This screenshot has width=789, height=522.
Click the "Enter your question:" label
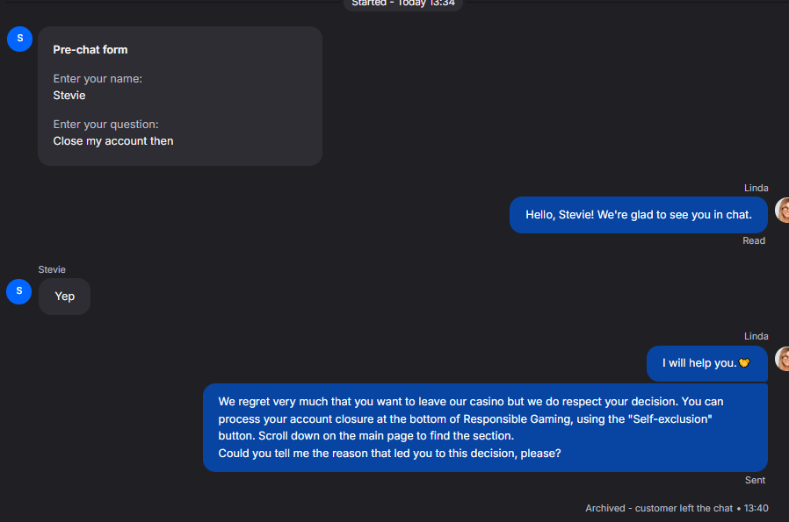coord(105,125)
